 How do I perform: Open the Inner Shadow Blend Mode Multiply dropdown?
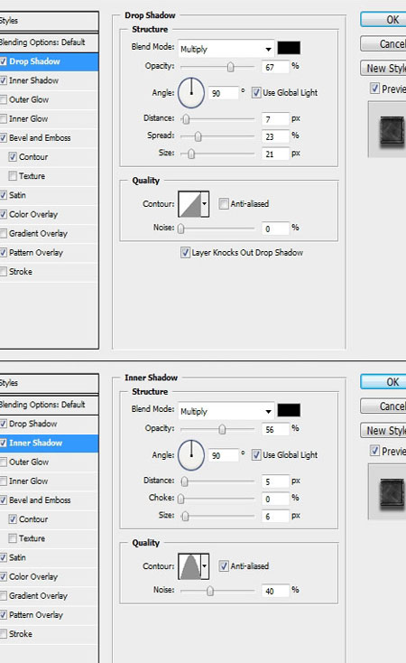226,411
